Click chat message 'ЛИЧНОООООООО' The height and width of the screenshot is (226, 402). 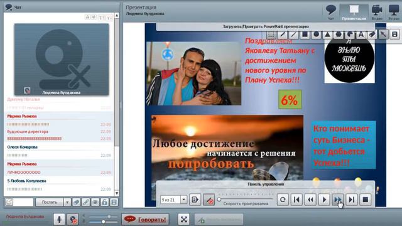click(24, 173)
